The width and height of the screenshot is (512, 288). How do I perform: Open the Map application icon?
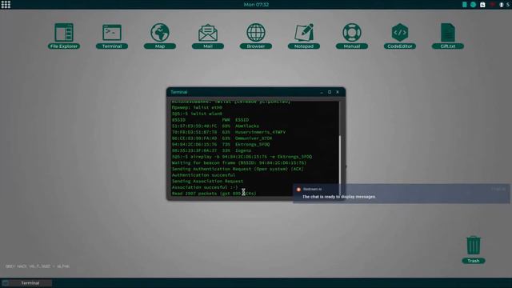(160, 36)
